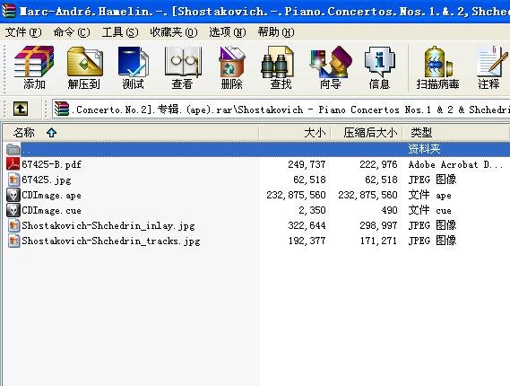Open the 解压到 (Extract To) tool

pyautogui.click(x=84, y=67)
